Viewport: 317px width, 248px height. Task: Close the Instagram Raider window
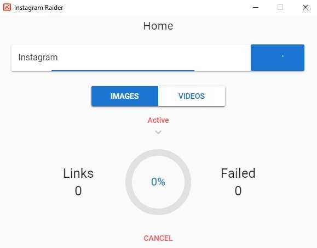[306, 7]
